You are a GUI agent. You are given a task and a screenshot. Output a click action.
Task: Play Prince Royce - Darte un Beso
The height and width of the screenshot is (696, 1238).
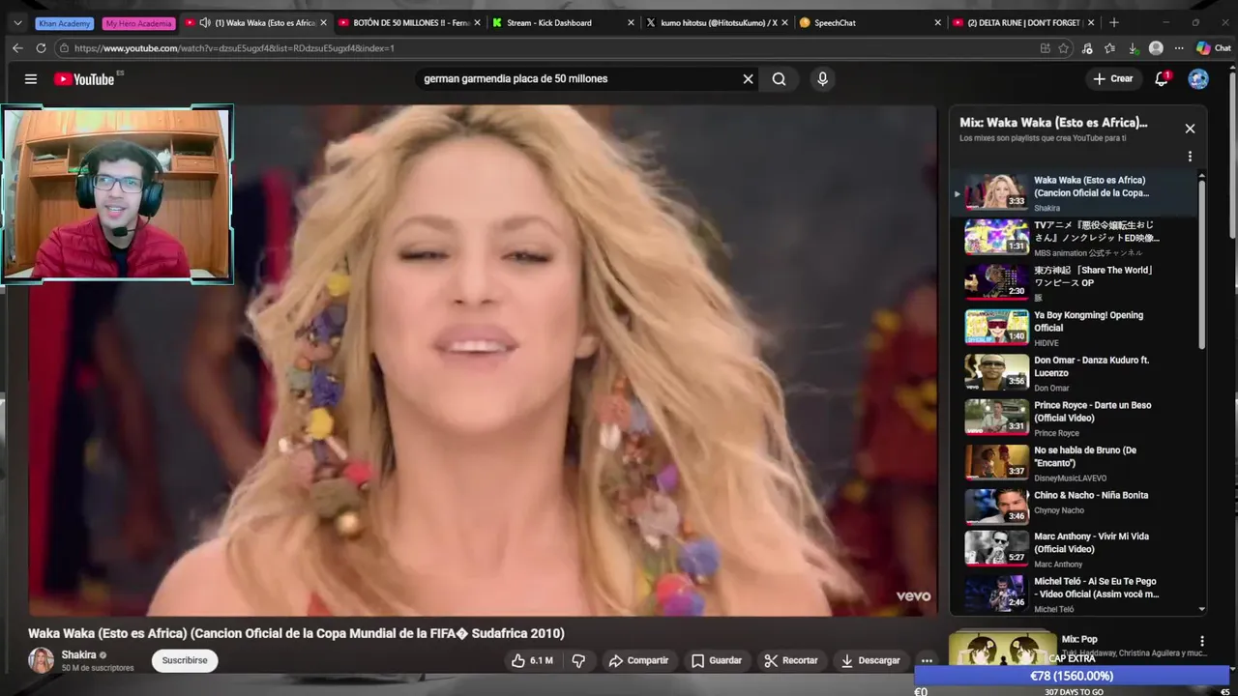pyautogui.click(x=1074, y=418)
